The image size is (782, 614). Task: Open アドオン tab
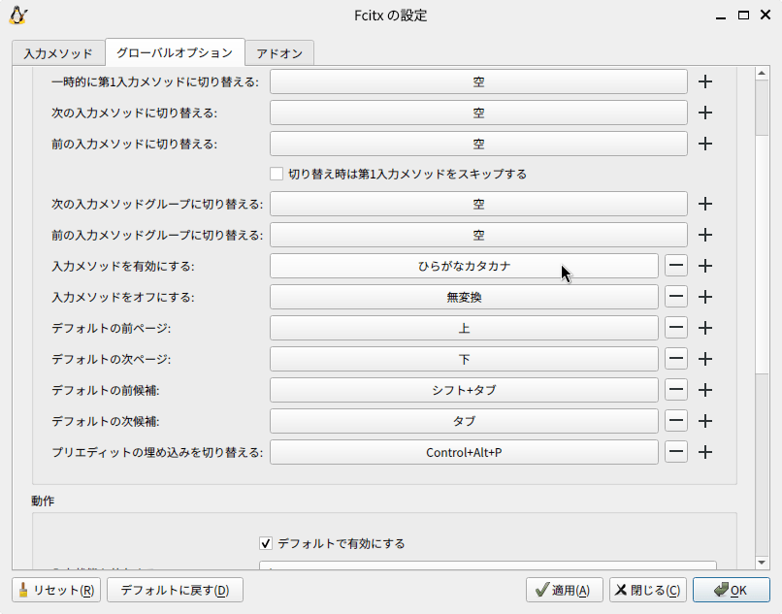(x=279, y=53)
